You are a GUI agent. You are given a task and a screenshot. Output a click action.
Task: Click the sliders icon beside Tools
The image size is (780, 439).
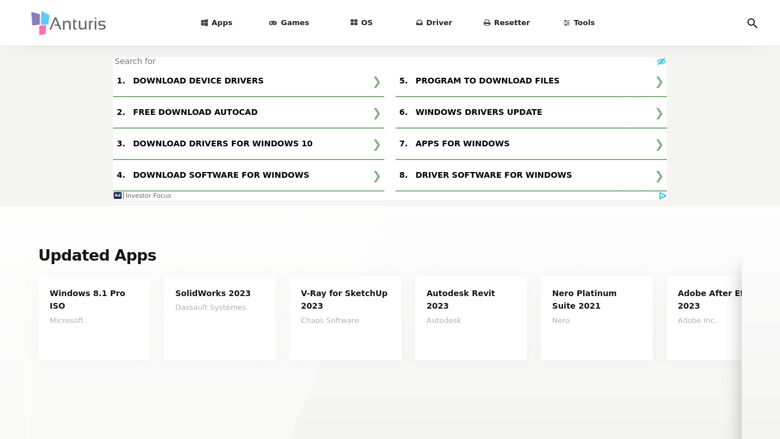click(x=567, y=23)
